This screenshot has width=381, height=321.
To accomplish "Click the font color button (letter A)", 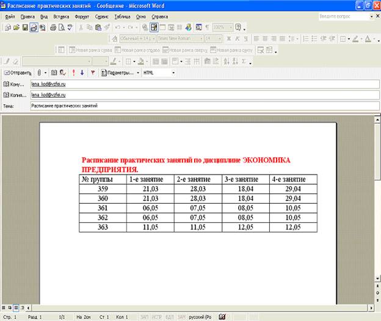I will 368,38.
